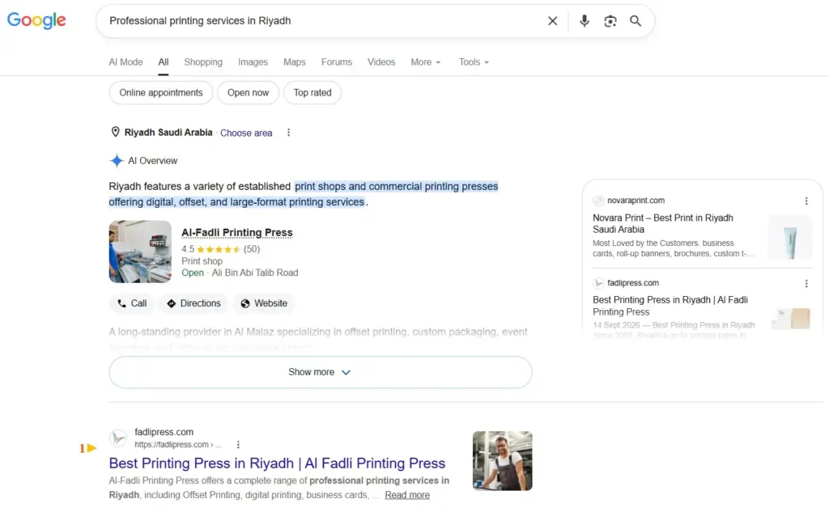Open side panel Best Printing Press Al Fadli link
This screenshot has height=512, width=829.
670,306
